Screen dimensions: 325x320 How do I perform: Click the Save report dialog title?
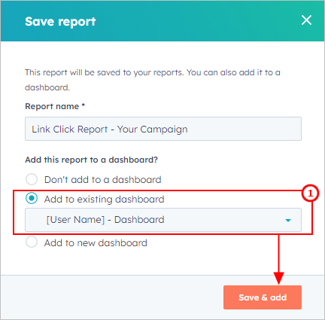60,22
